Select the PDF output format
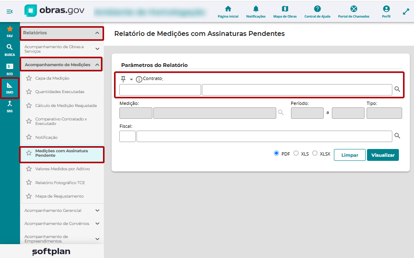 (276, 153)
